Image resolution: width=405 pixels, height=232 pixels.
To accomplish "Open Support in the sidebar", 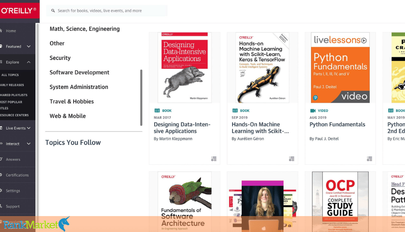I will point(12,207).
